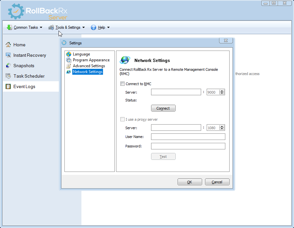The width and height of the screenshot is (294, 228).
Task: Click the Event Logs notebook icon
Action: pos(8,86)
